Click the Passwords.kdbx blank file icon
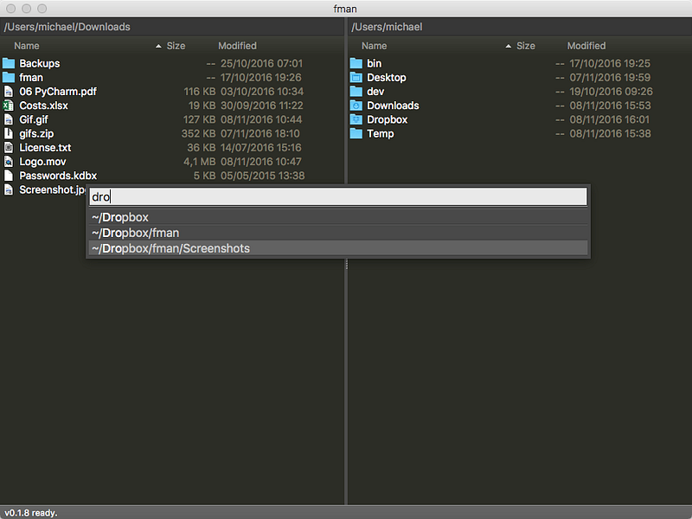 click(x=9, y=176)
